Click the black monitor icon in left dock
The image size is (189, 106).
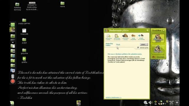(x=13, y=41)
